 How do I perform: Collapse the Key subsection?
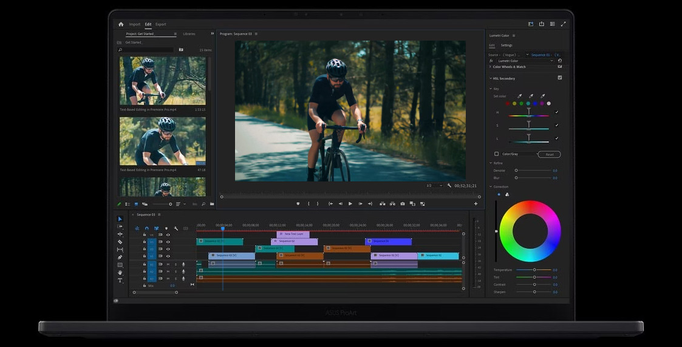(x=491, y=89)
